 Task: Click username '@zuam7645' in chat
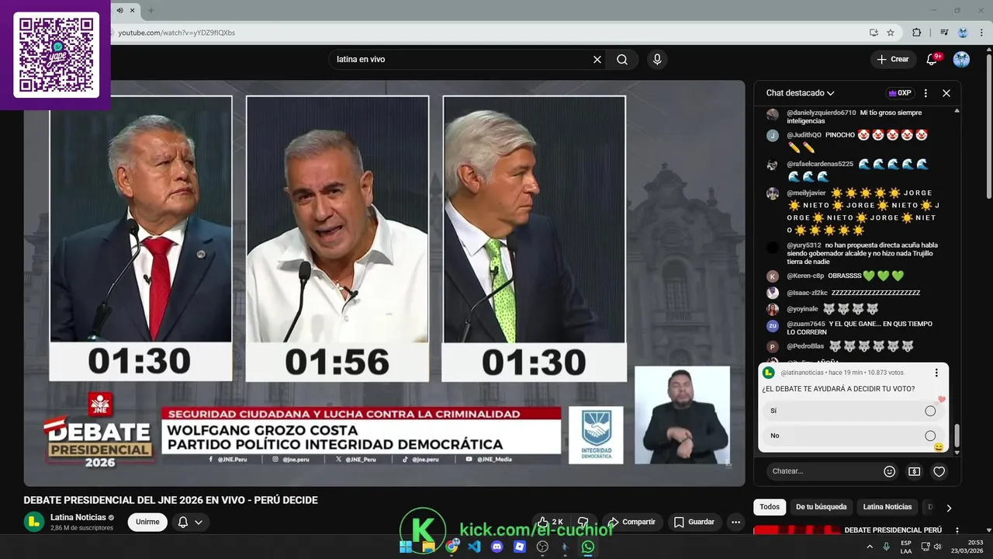tap(806, 324)
